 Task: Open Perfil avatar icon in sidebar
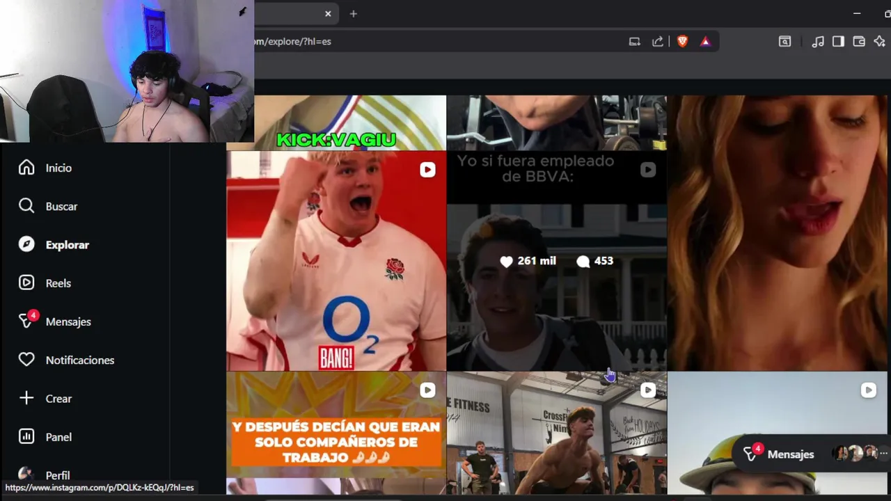click(26, 475)
